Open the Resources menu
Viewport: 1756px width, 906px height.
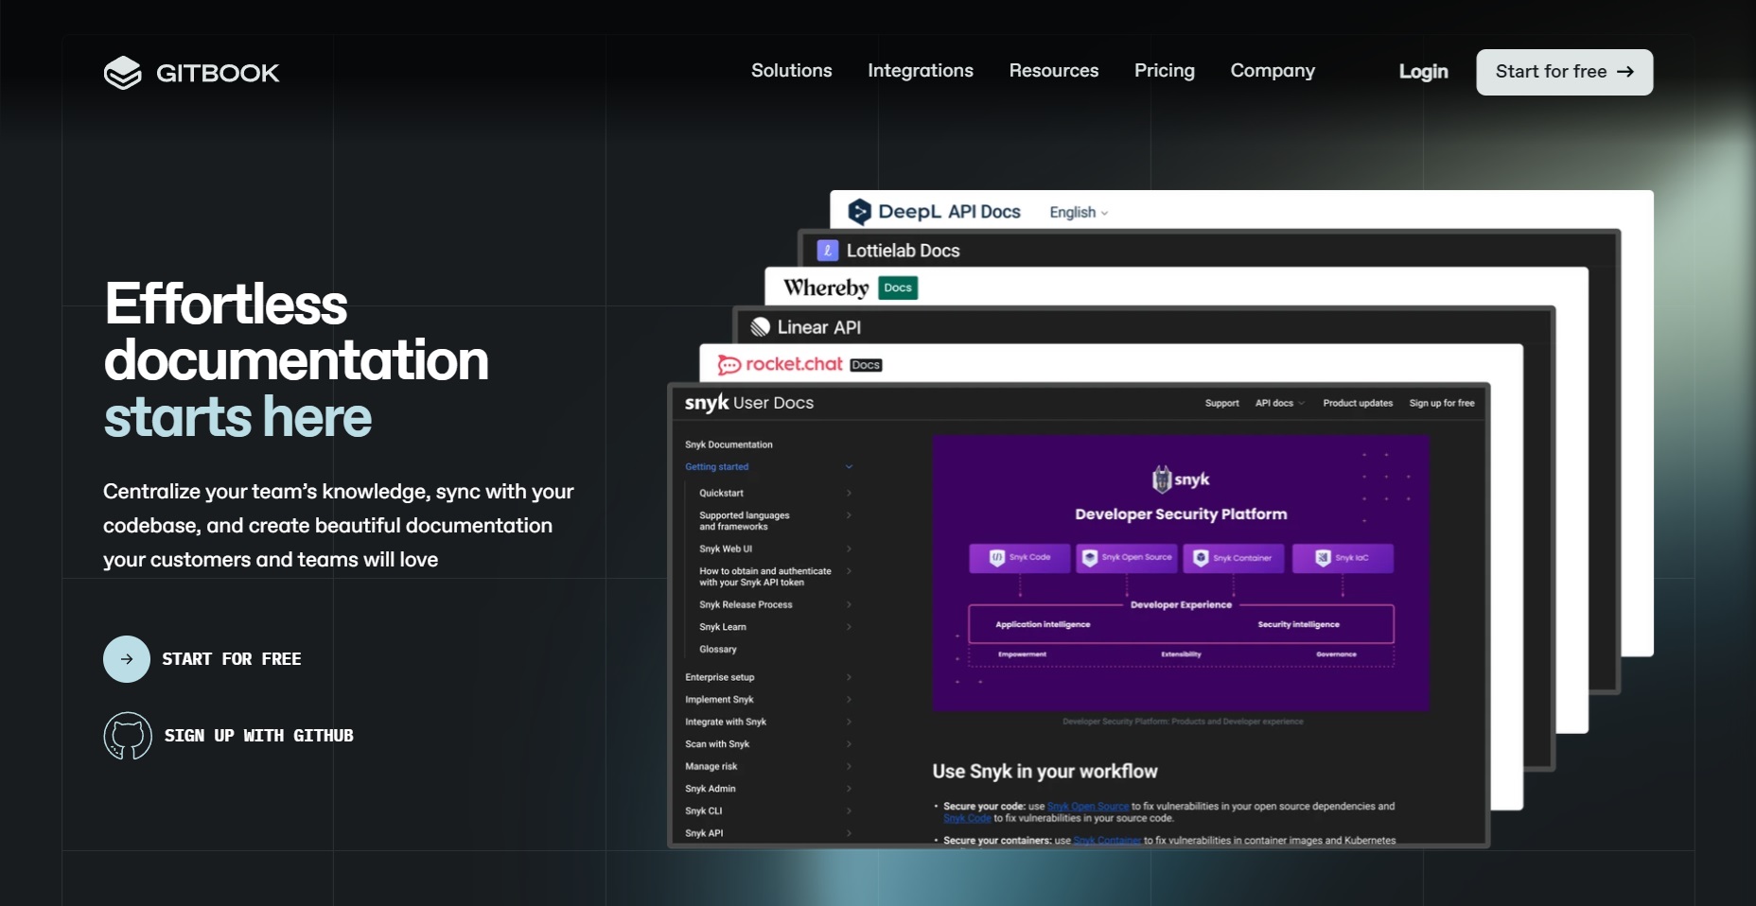(x=1054, y=71)
